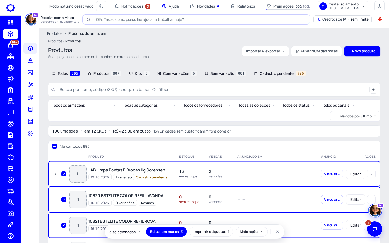Open the Todos os armazéns dropdown
The height and width of the screenshot is (243, 389).
pyautogui.click(x=84, y=105)
